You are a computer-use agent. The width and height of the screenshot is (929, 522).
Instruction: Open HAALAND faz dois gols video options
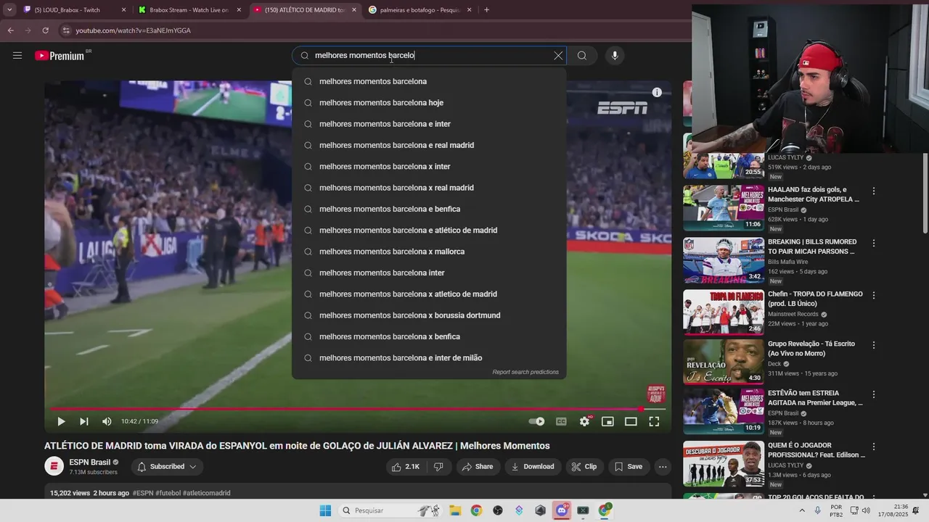pyautogui.click(x=874, y=191)
